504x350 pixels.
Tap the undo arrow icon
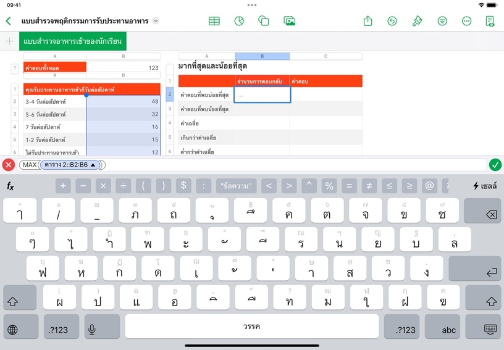click(x=392, y=21)
